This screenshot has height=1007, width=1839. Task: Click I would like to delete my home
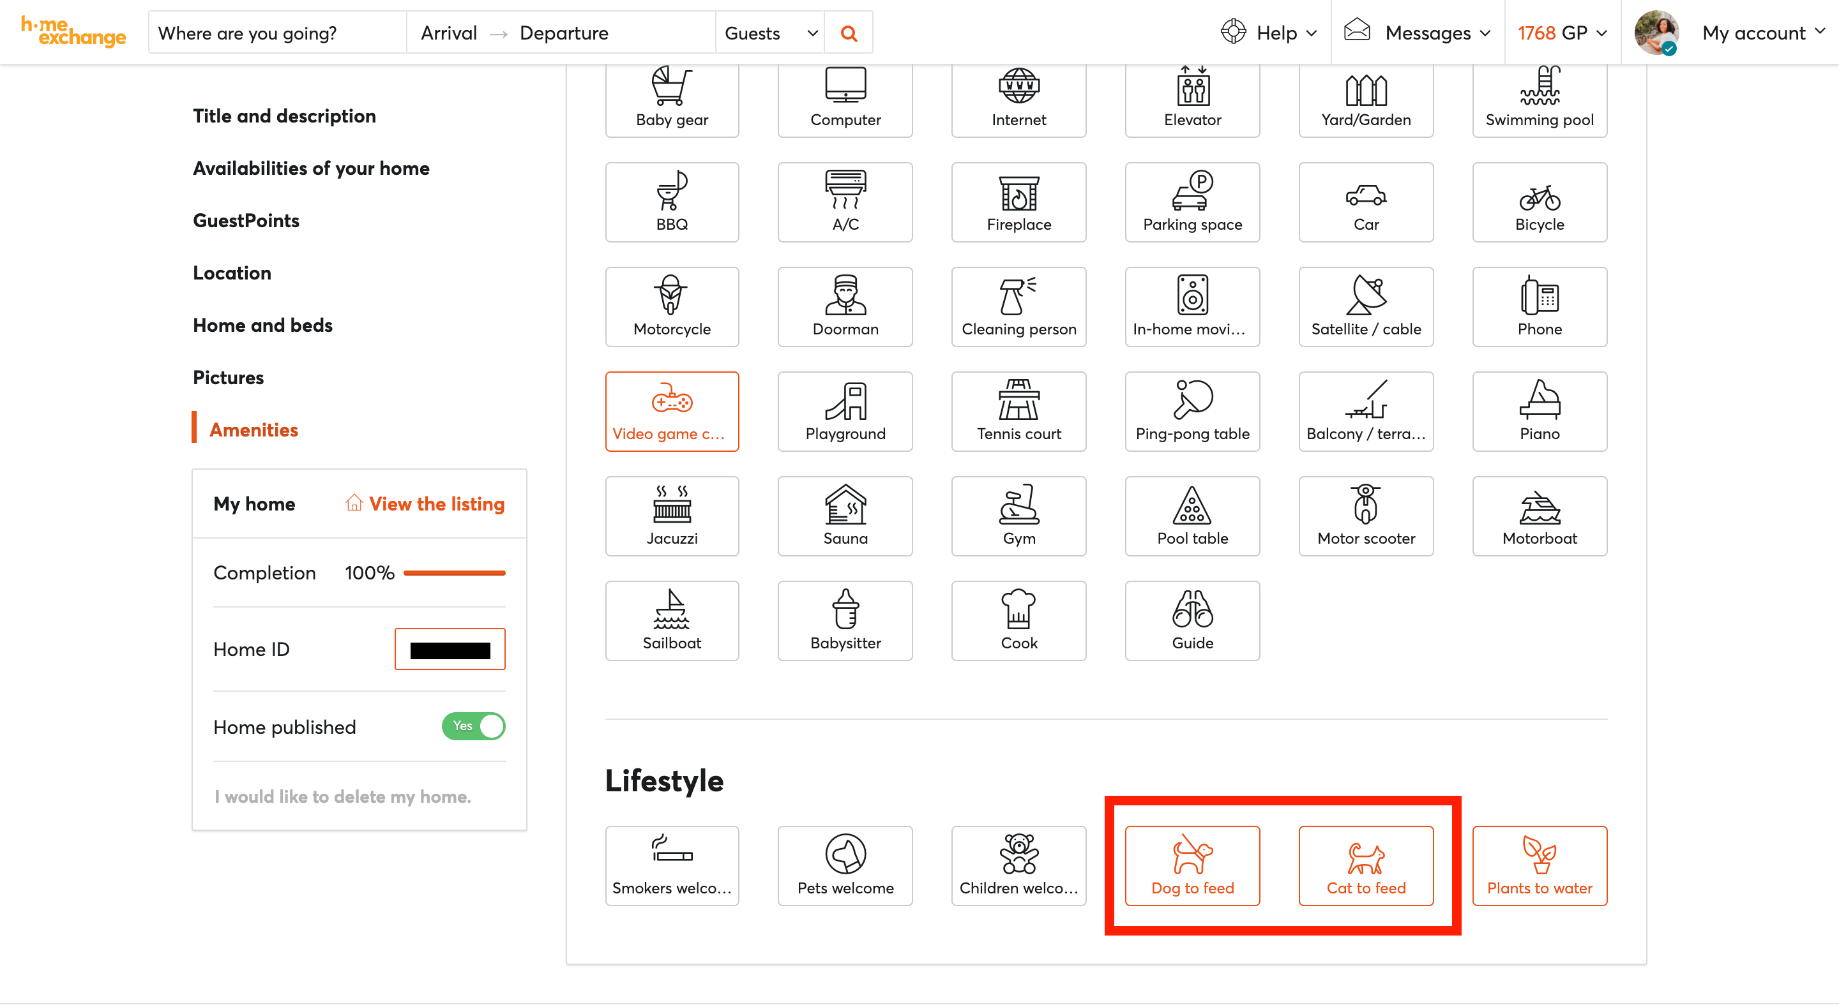point(342,796)
